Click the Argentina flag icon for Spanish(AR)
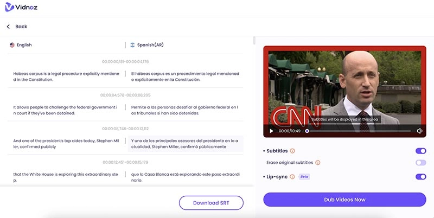This screenshot has height=218, width=434. (132, 45)
